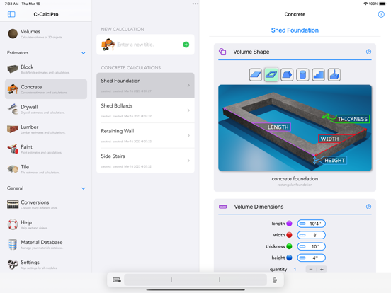Tap the keyboard switcher icon
The height and width of the screenshot is (293, 391).
[x=117, y=280]
